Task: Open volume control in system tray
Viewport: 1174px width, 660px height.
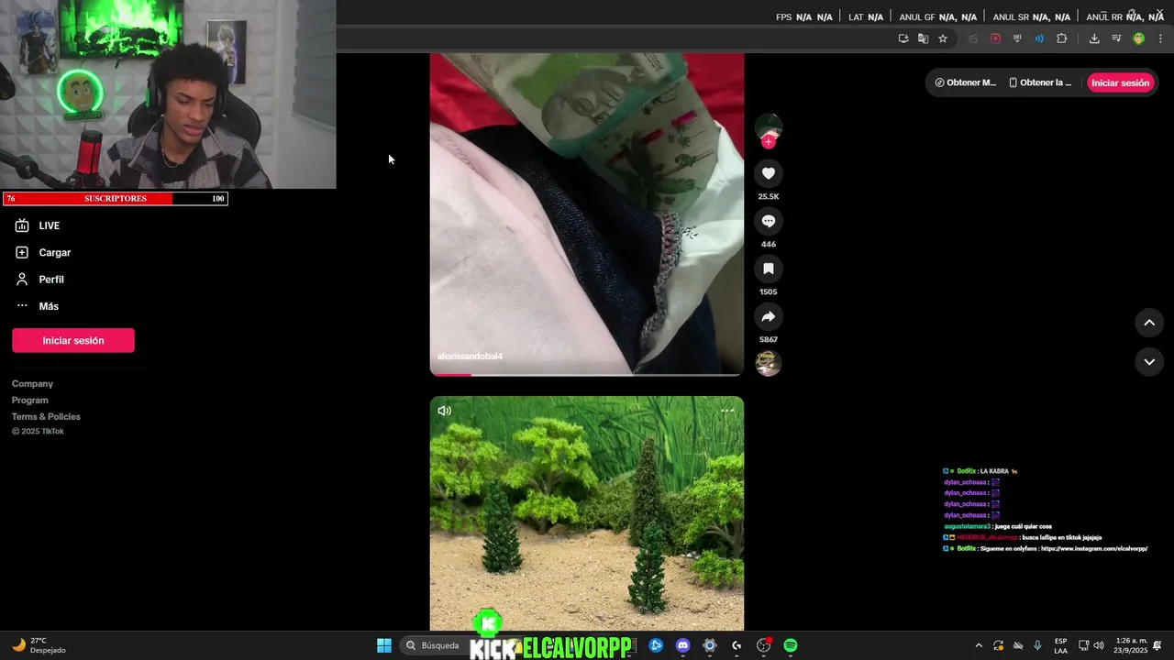Action: click(x=1099, y=645)
